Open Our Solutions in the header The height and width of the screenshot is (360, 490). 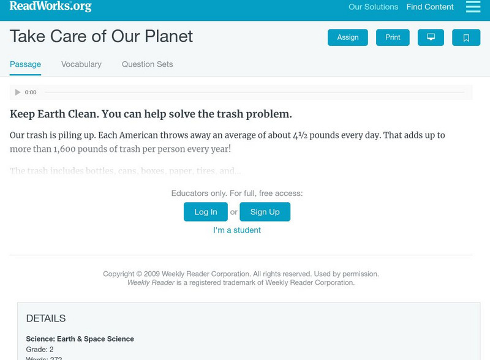(x=373, y=7)
